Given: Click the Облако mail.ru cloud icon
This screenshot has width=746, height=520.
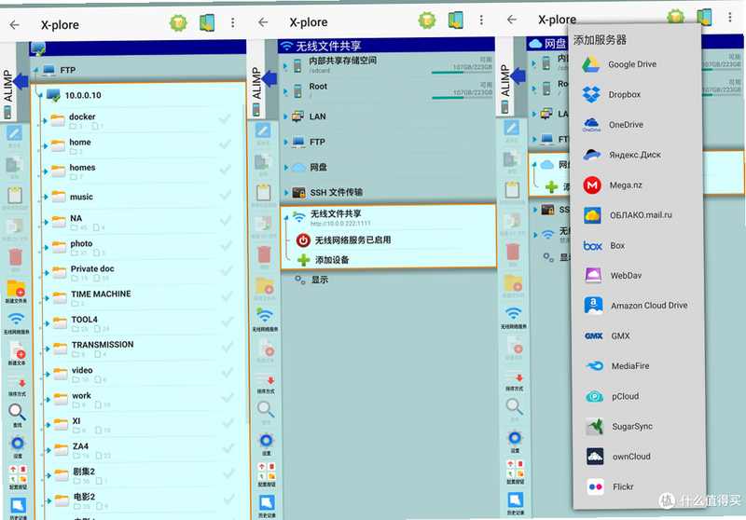Looking at the screenshot, I should tap(593, 215).
